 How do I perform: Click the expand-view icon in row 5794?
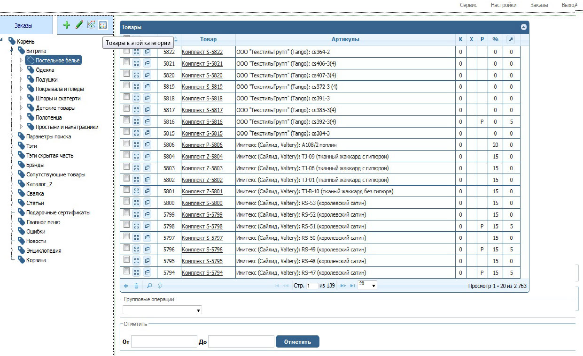click(136, 273)
